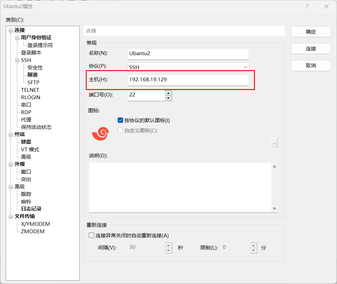Decrease port number with down arrow
The height and width of the screenshot is (284, 337).
tap(168, 98)
